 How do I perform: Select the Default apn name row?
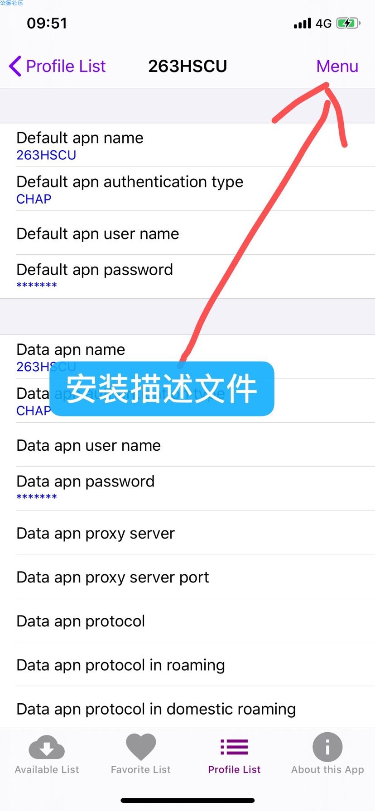point(187,145)
